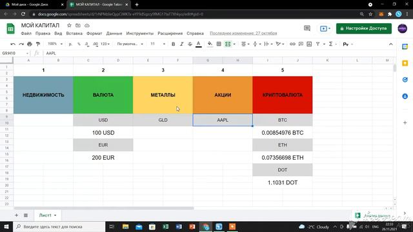The image size is (413, 232).
Task: Open the Вид menu
Action: tap(58, 34)
